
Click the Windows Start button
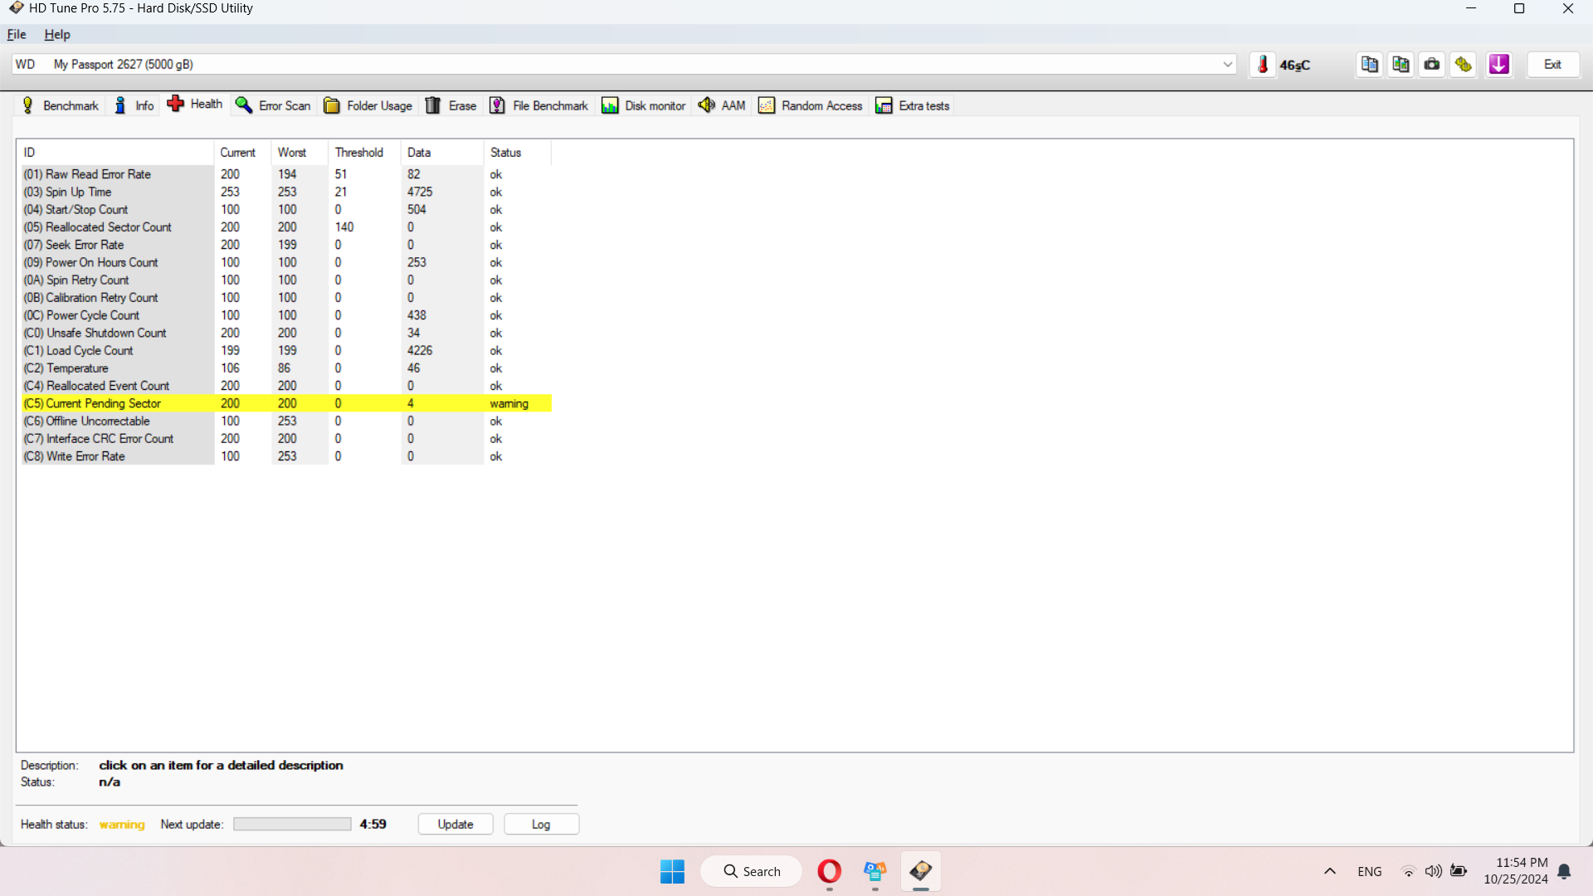[x=672, y=871]
